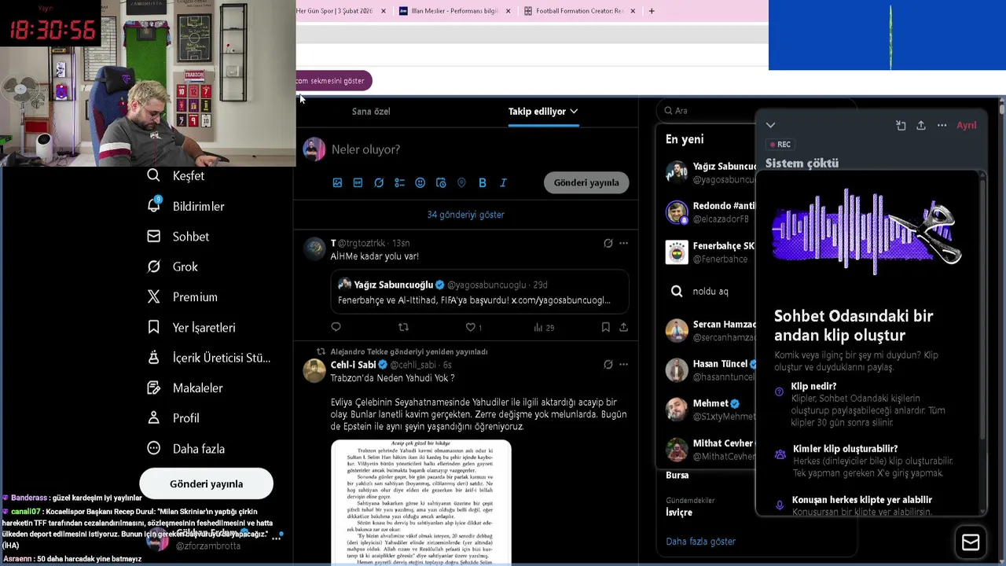Open Cehl-i Sabi profile avatar
The image size is (1006, 566).
coord(314,370)
